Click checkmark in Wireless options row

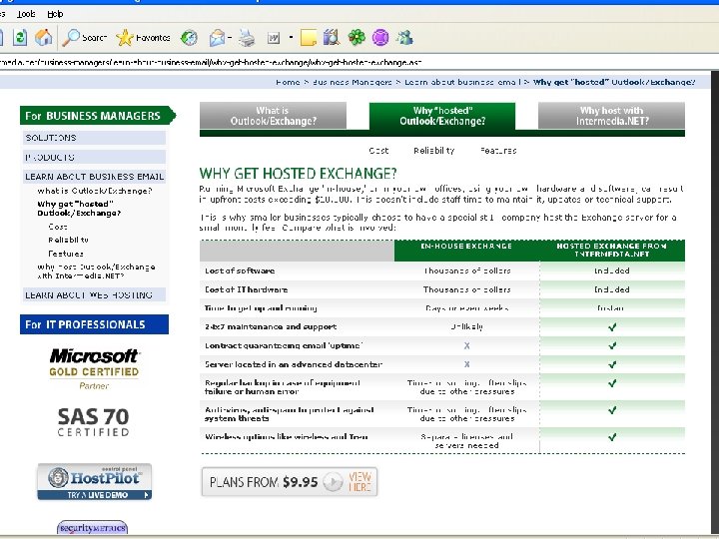coord(612,437)
